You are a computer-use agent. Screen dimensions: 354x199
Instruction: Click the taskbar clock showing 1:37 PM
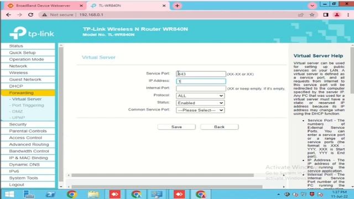click(x=339, y=194)
